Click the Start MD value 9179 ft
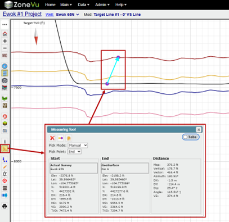Screen dimensions: 229x222 click(x=64, y=203)
